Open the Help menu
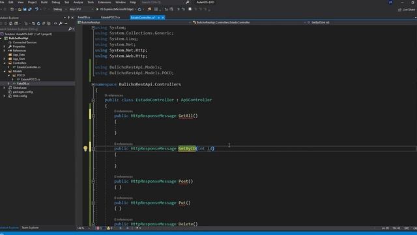The width and height of the screenshot is (417, 235). 133,2
